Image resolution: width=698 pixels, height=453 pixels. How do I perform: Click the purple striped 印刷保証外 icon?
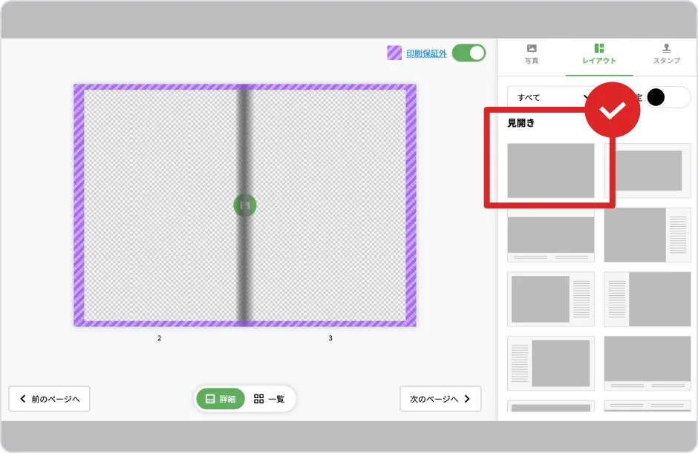[x=394, y=53]
